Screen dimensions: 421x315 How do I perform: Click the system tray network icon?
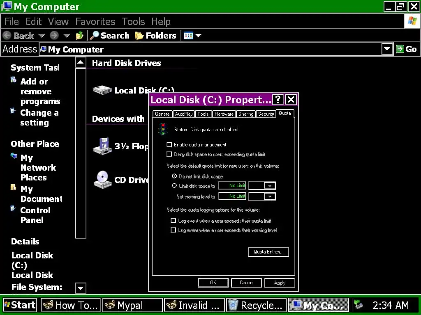(x=359, y=305)
